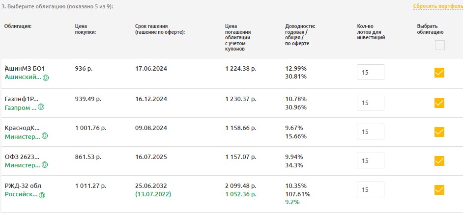
Task: Open the Ашинский issuer link
Action: tap(23, 78)
